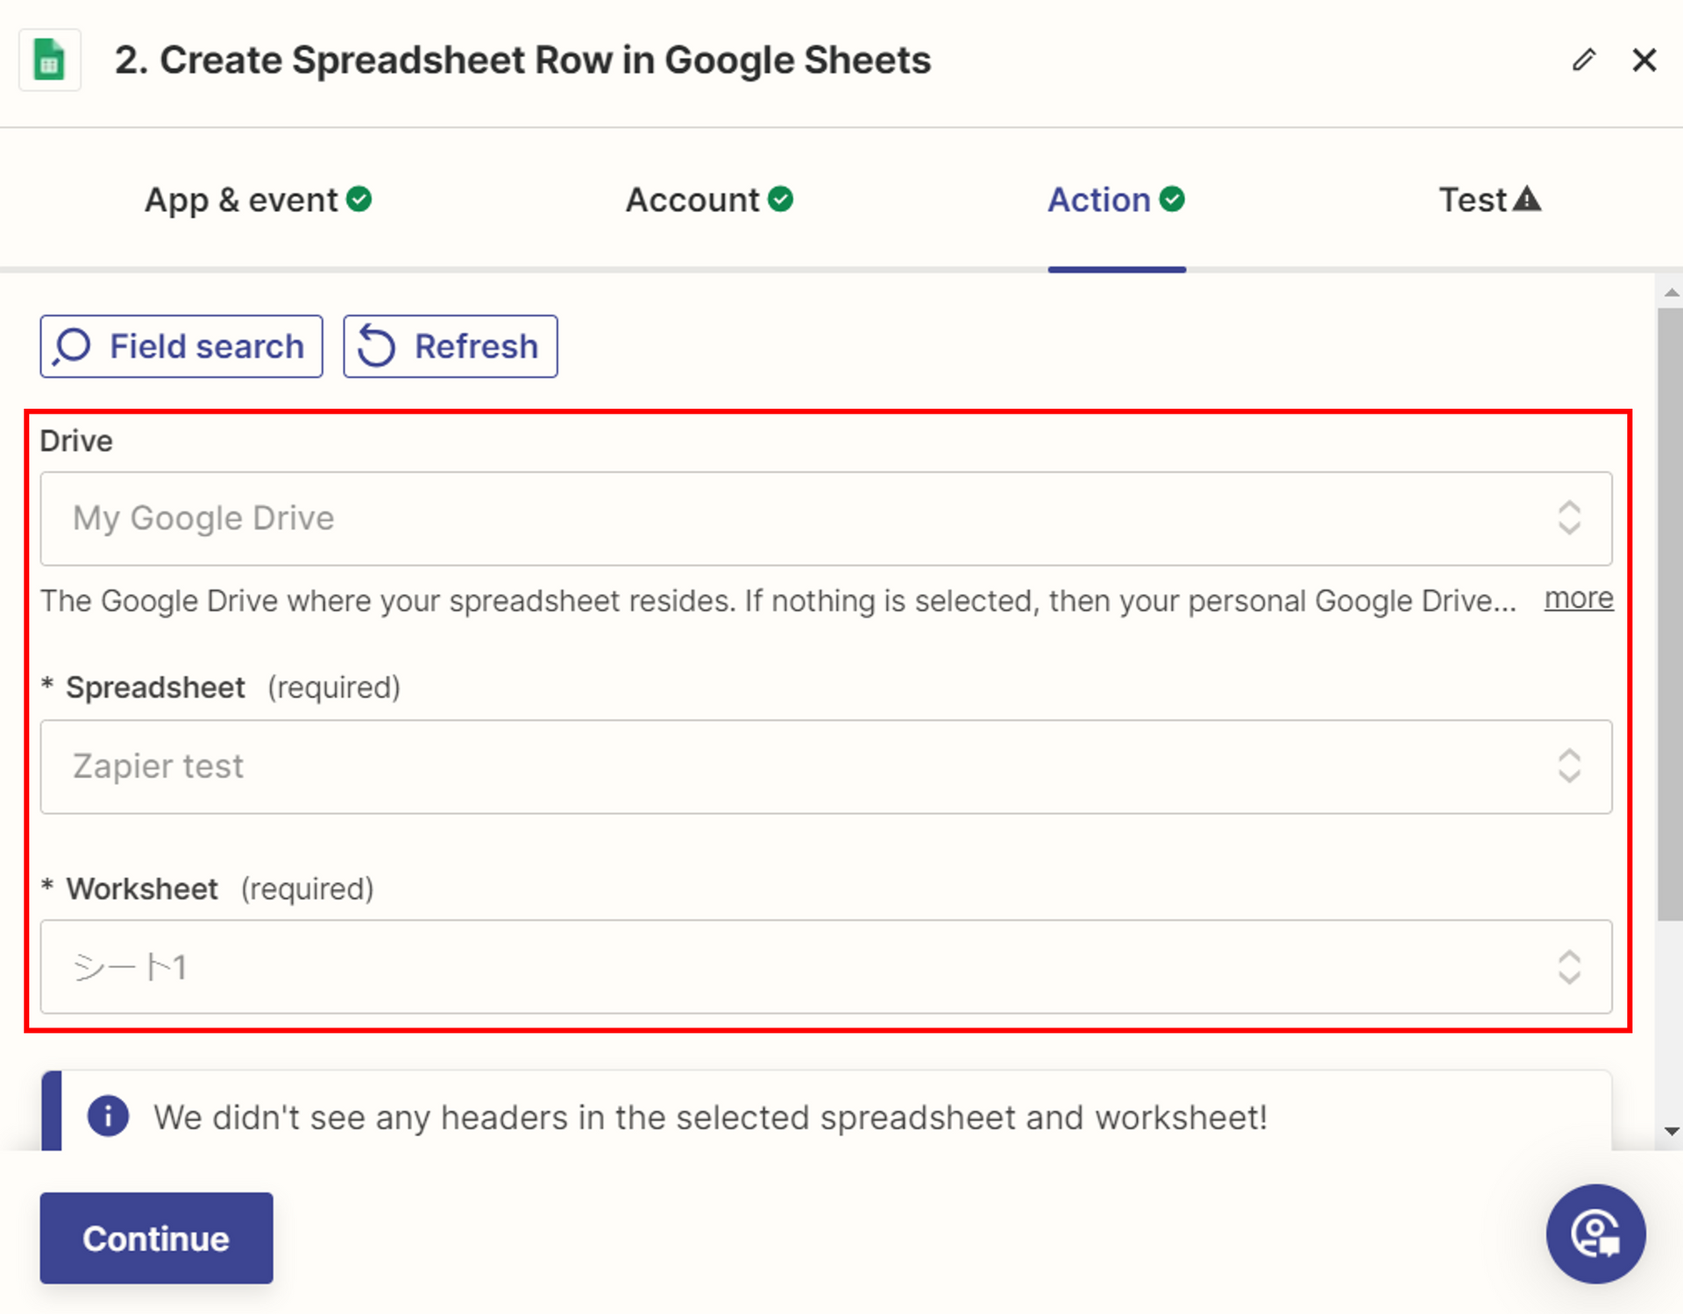Click green checkmark beside Account
The width and height of the screenshot is (1683, 1314).
[780, 200]
